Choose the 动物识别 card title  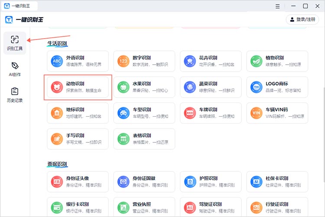(75, 84)
